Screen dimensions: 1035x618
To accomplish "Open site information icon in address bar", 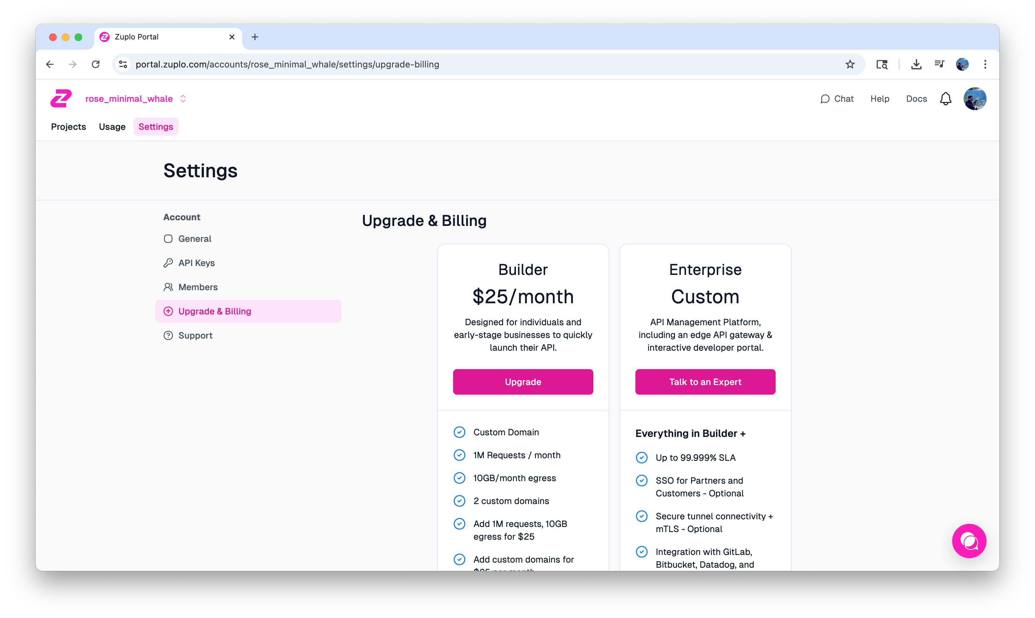I will pos(123,64).
